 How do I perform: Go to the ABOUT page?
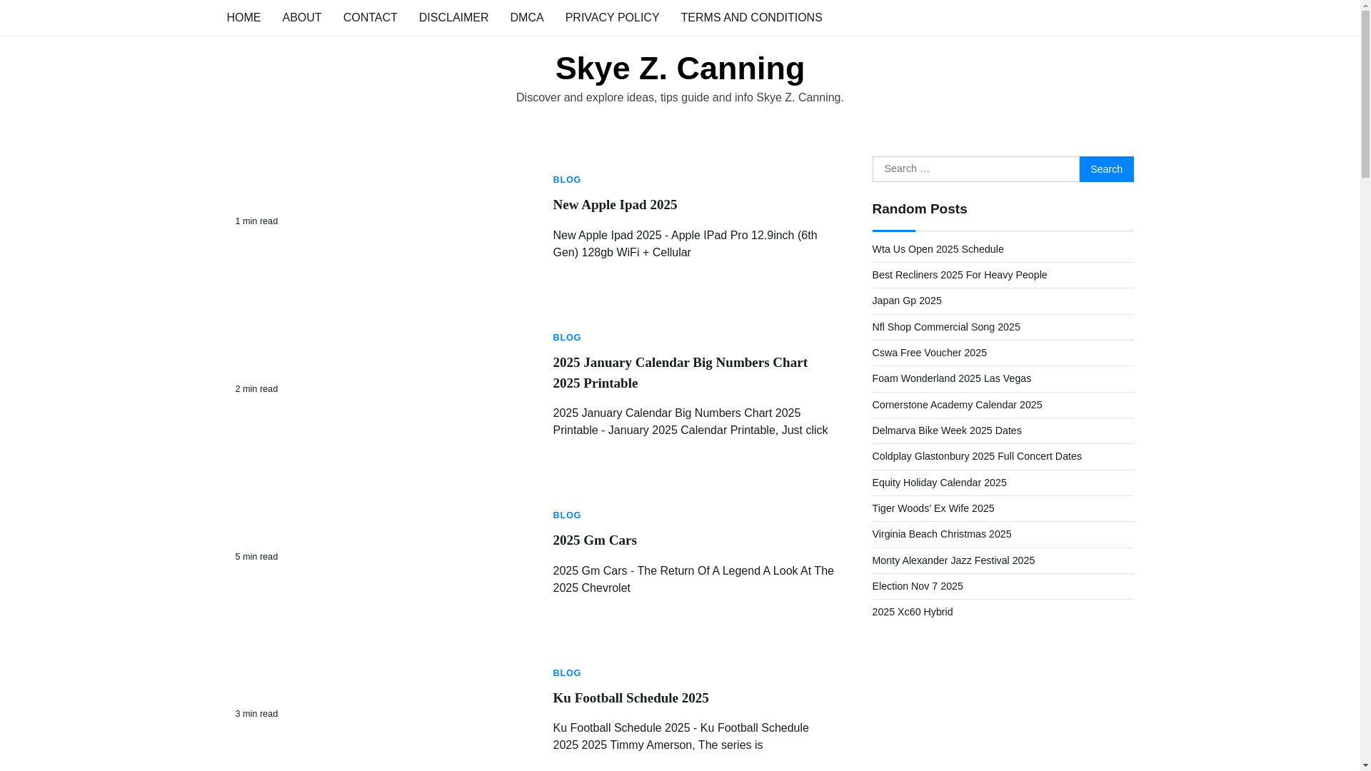tap(301, 17)
